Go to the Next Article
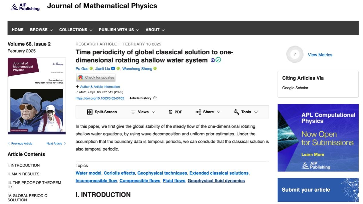This screenshot has width=363, height=204. pos(56,144)
